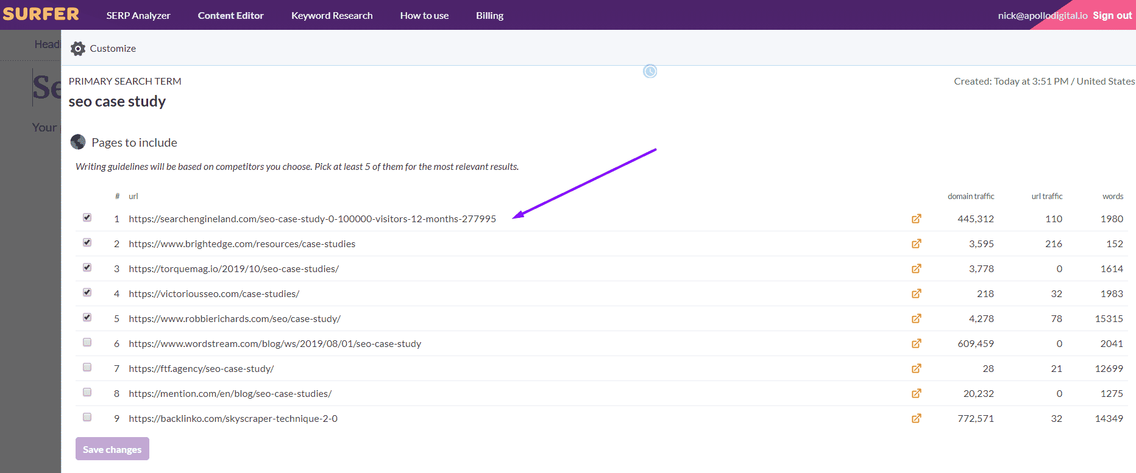
Task: Click the robbierichards.com case-study URL
Action: tap(235, 319)
